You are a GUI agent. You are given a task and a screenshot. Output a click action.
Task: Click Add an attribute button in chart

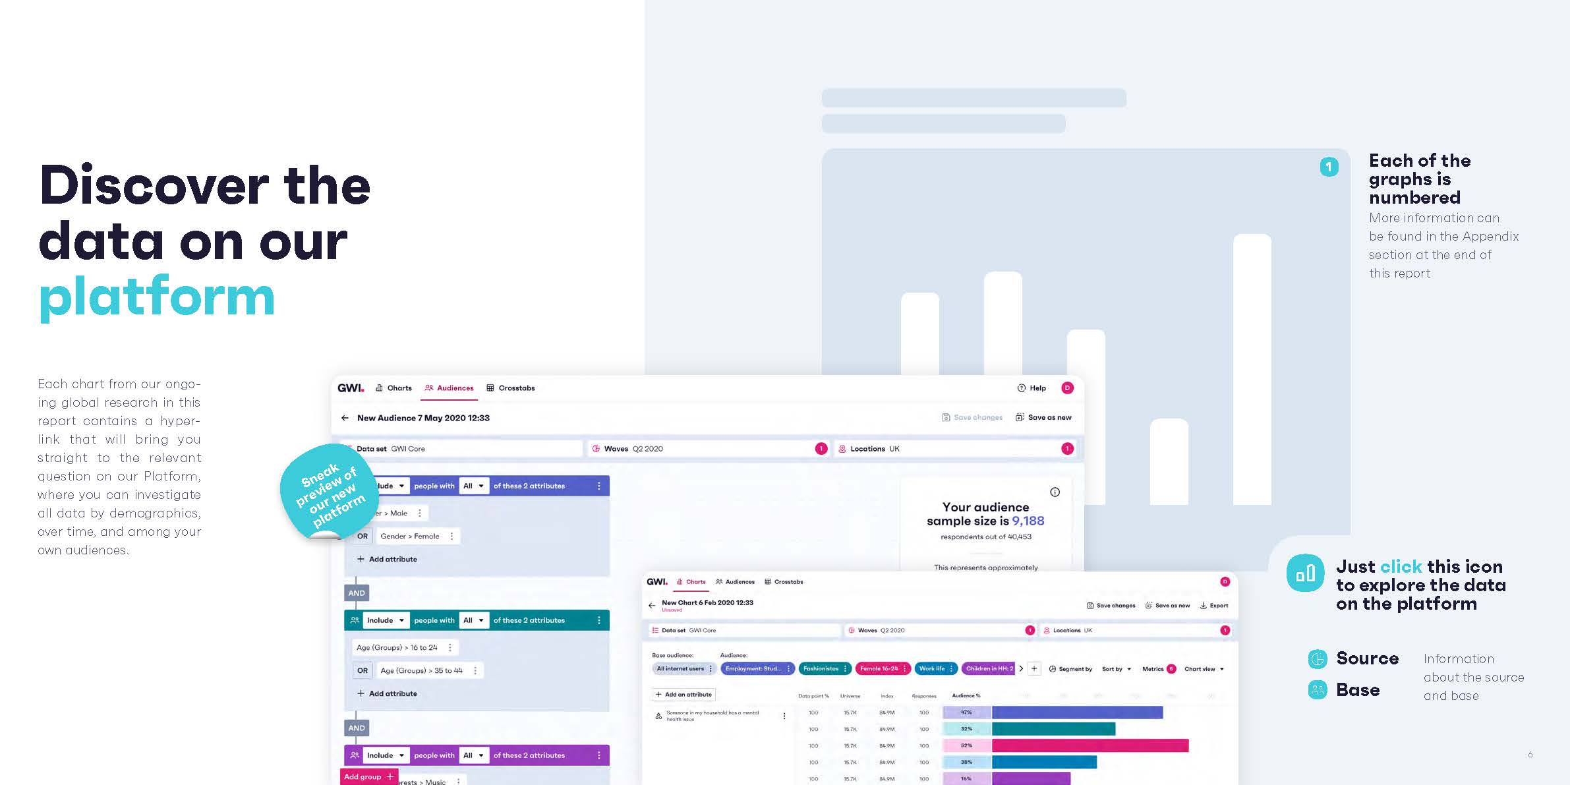click(x=683, y=695)
